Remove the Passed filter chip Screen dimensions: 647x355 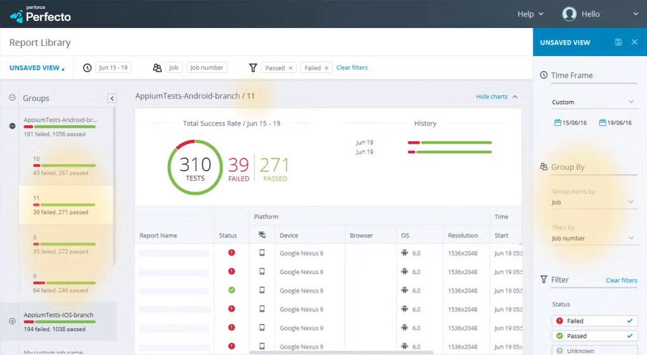point(290,68)
